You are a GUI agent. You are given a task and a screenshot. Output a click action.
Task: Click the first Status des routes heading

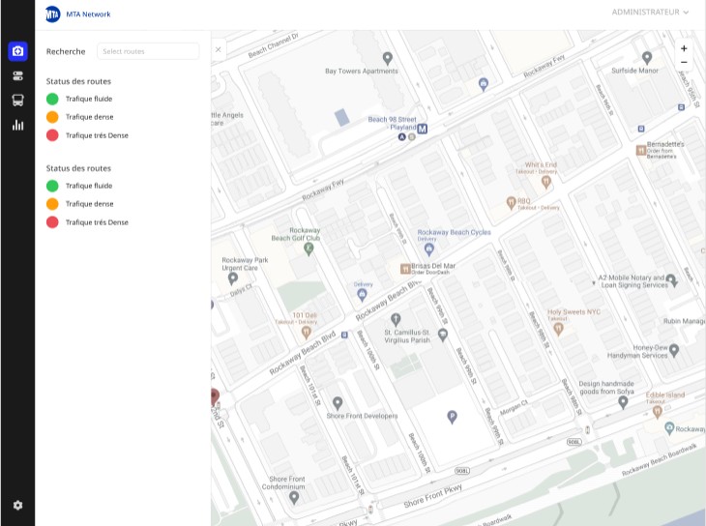(x=78, y=81)
